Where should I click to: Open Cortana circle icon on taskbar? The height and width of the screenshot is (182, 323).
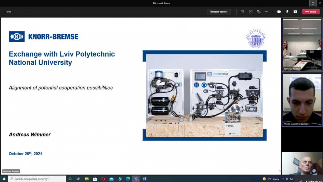tap(70, 179)
